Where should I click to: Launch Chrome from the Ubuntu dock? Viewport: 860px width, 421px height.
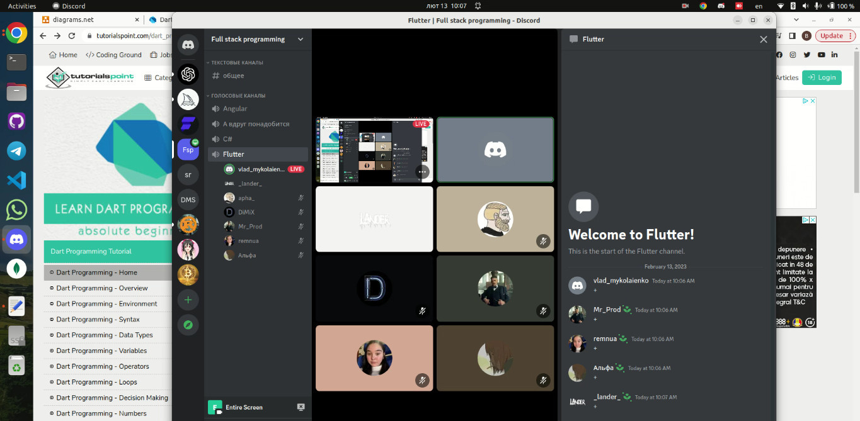pos(16,33)
